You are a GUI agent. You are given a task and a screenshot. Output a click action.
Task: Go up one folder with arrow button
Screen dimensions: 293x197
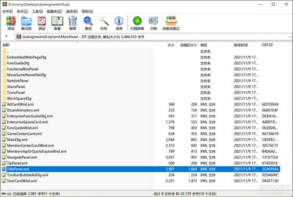[x=6, y=37]
